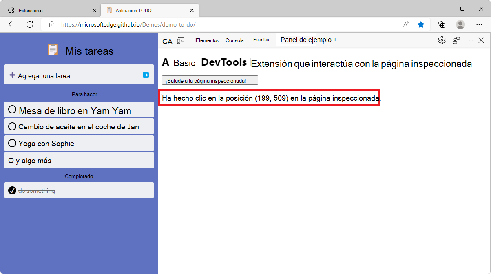Submit a task with the blue arrow button
491x274 pixels.
click(x=146, y=75)
